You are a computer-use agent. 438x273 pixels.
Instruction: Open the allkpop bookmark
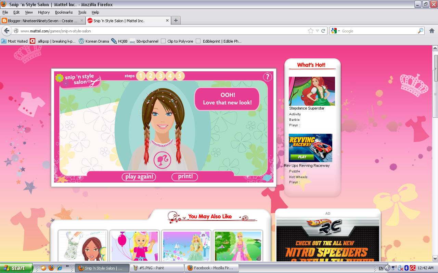pos(53,41)
